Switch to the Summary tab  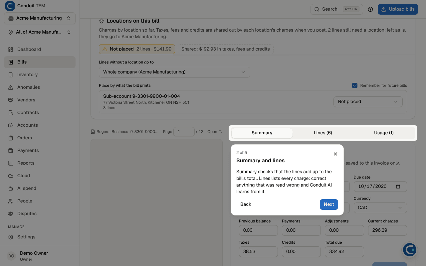(262, 133)
